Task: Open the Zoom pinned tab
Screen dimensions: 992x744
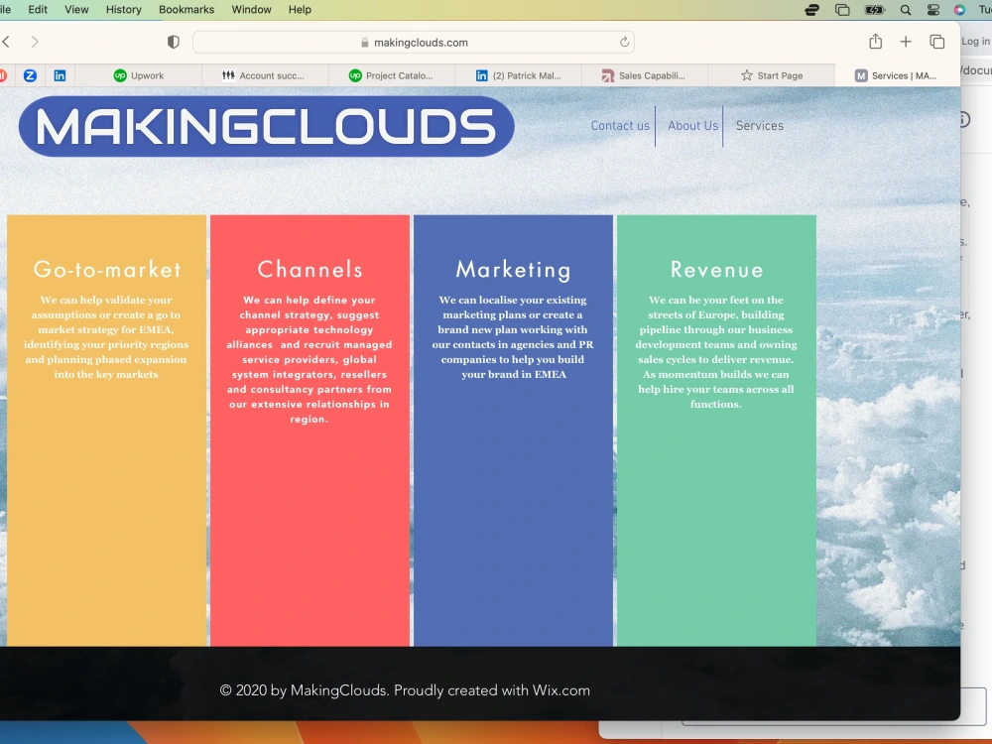Action: click(30, 75)
